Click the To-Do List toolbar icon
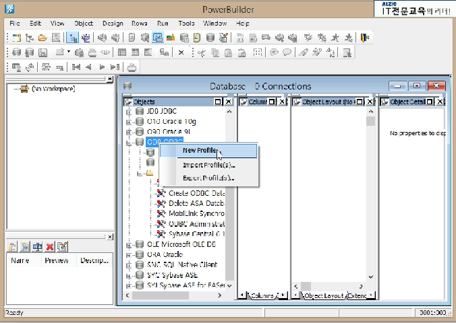 tap(132, 38)
